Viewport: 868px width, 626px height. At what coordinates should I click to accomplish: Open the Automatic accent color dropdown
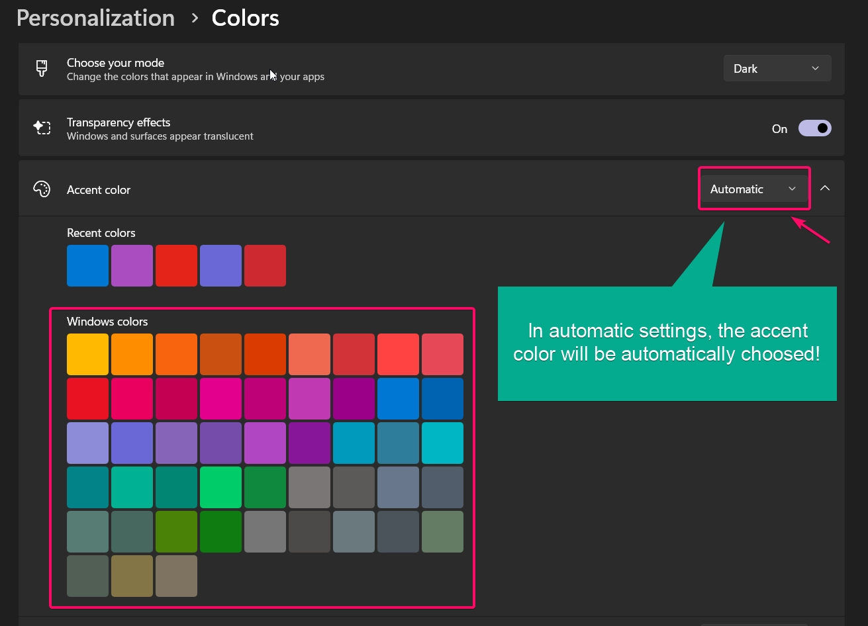pos(754,189)
